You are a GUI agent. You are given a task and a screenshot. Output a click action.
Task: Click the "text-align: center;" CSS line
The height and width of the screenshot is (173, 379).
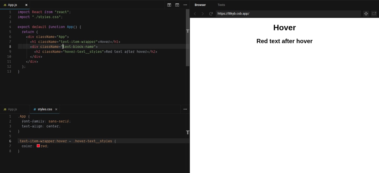[41, 126]
